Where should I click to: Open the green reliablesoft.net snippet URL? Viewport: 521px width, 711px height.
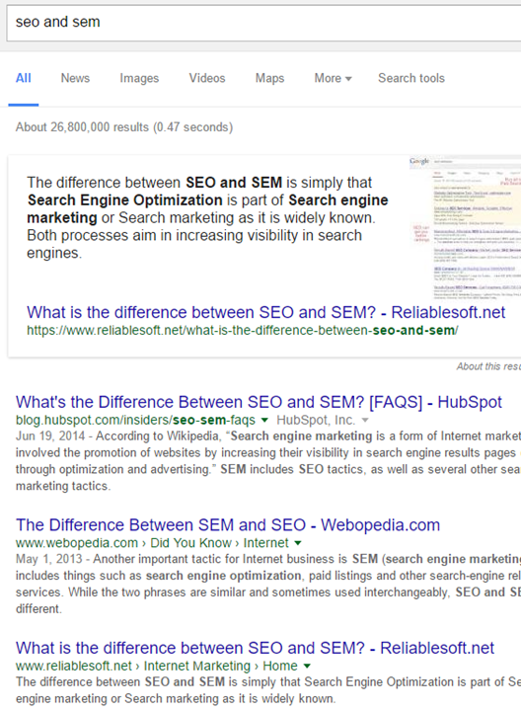click(243, 330)
